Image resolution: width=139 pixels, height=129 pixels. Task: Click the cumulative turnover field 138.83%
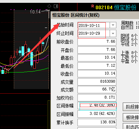97,122
